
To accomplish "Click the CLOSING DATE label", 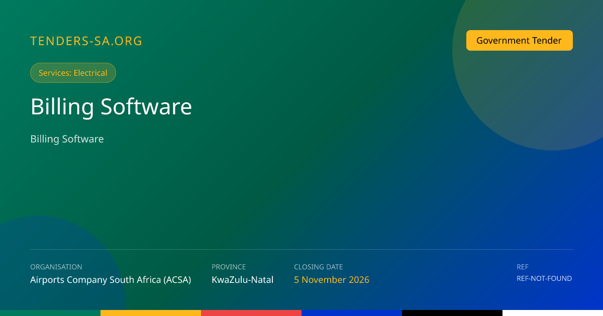I will [319, 267].
